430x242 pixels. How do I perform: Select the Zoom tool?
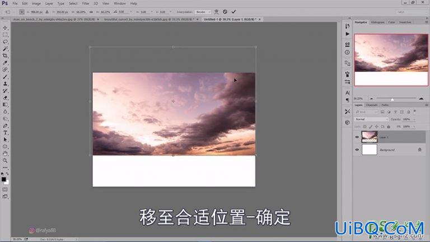(x=5, y=161)
